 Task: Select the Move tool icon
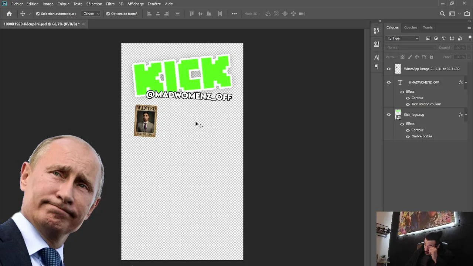pyautogui.click(x=23, y=14)
